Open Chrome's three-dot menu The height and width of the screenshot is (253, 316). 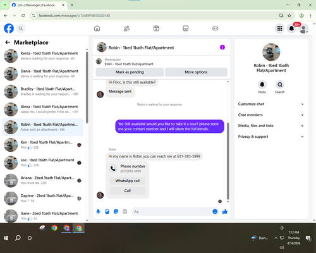310,15
